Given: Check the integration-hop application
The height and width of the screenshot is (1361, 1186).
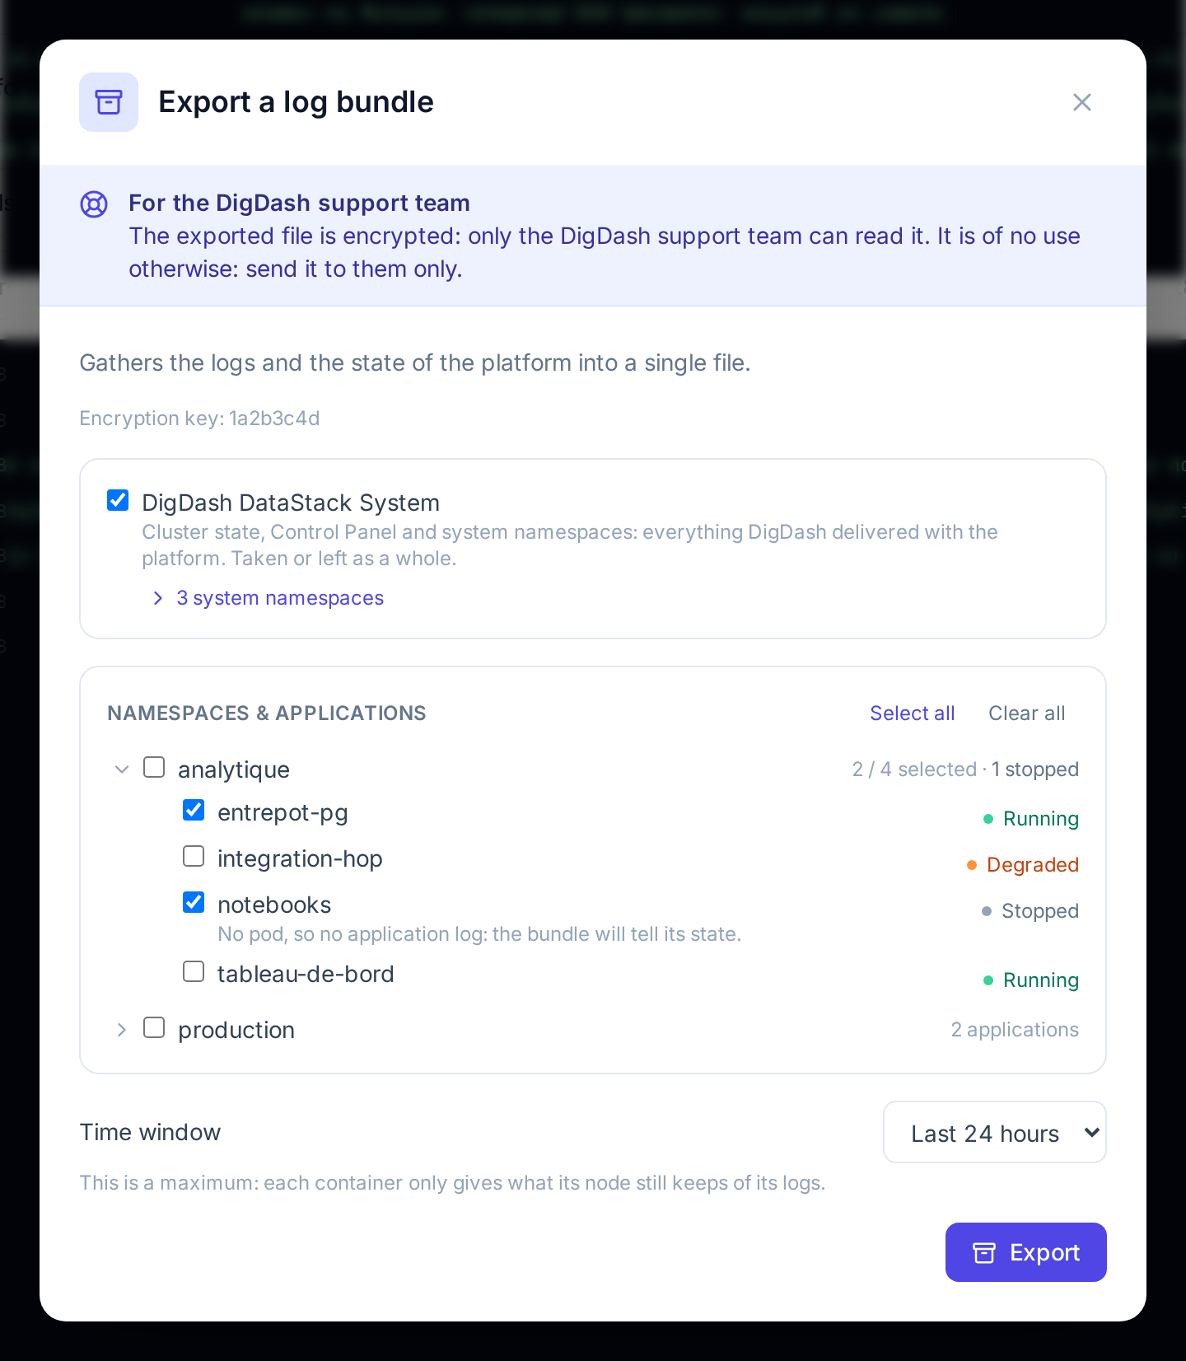Looking at the screenshot, I should click(194, 856).
